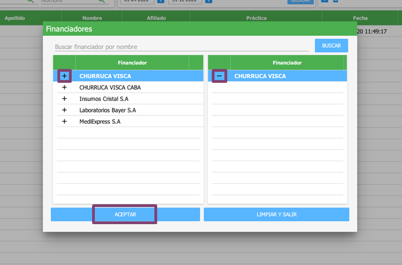Click right table Financiador column header
Viewport: 402px width, 265px height.
pyautogui.click(x=287, y=62)
